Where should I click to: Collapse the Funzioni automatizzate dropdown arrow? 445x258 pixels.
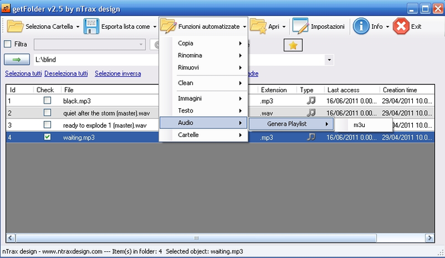[244, 27]
